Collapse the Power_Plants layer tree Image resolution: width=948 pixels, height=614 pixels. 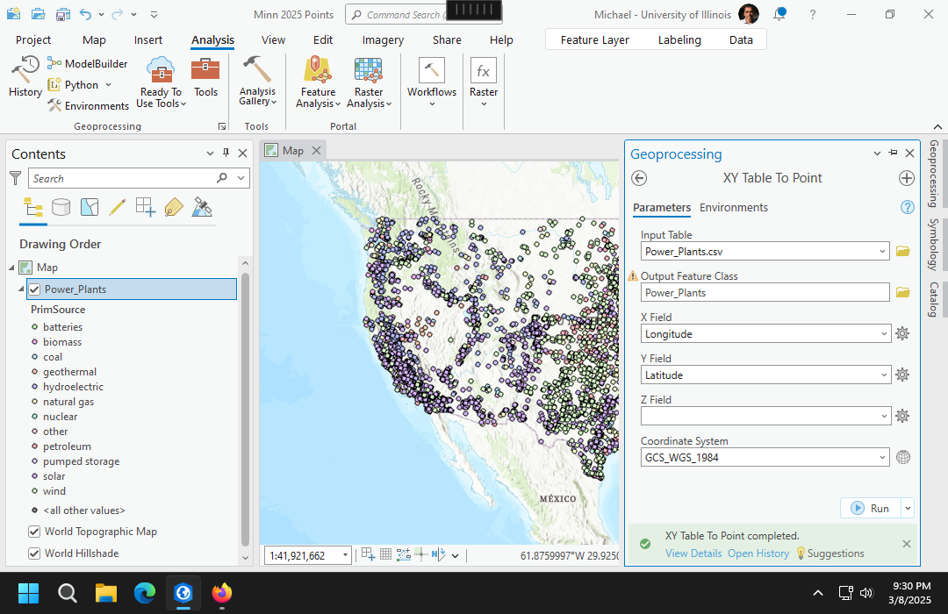coord(20,289)
